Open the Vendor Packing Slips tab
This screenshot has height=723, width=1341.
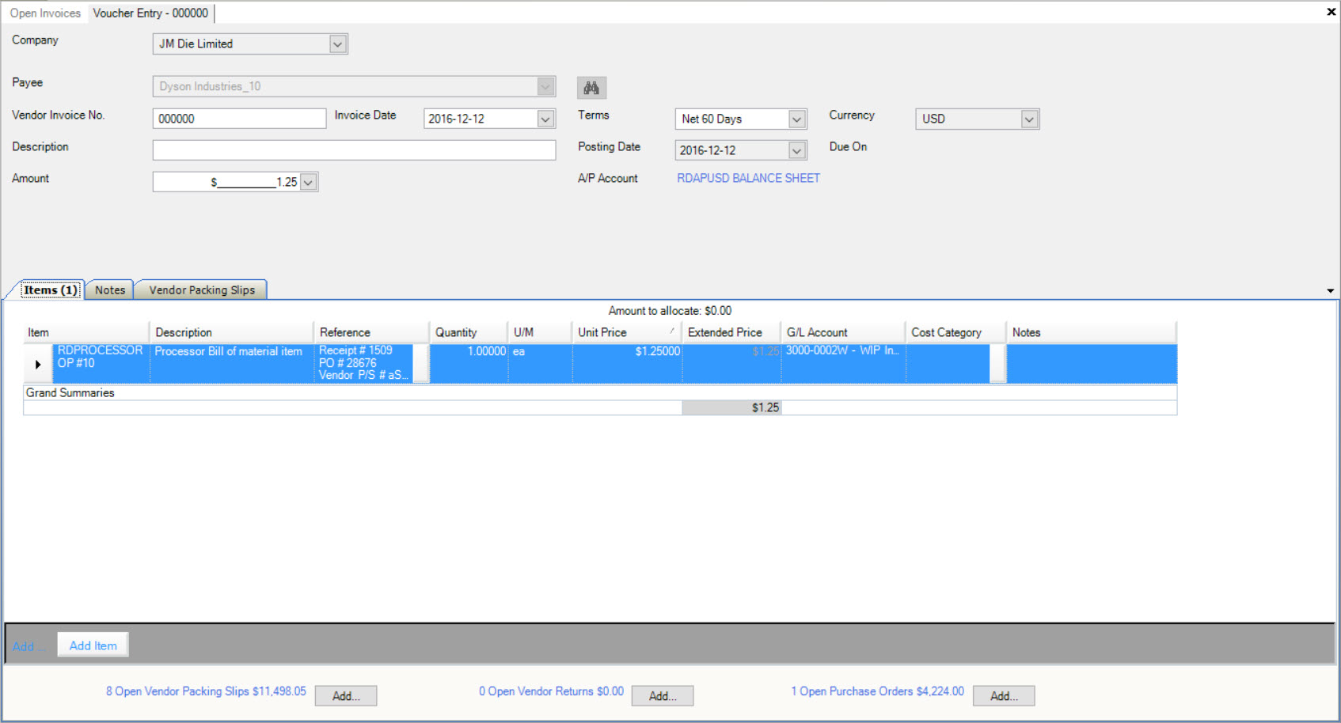[202, 290]
